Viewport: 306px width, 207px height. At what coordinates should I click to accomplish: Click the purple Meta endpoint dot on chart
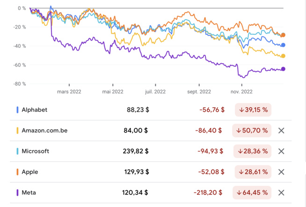tap(283, 69)
